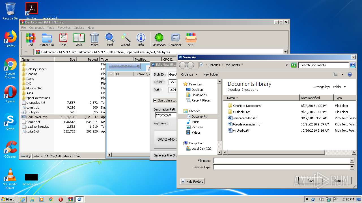This screenshot has height=203, width=362.
Task: Click the Test archive icon
Action: (63, 40)
